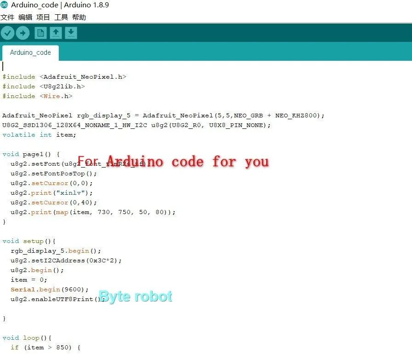Click the Serial.begin(9600) line
The width and height of the screenshot is (412, 354).
point(50,290)
